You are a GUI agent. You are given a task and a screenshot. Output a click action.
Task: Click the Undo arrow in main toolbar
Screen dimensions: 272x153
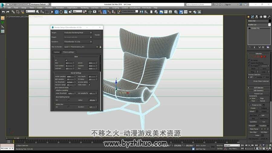pyautogui.click(x=3, y=12)
